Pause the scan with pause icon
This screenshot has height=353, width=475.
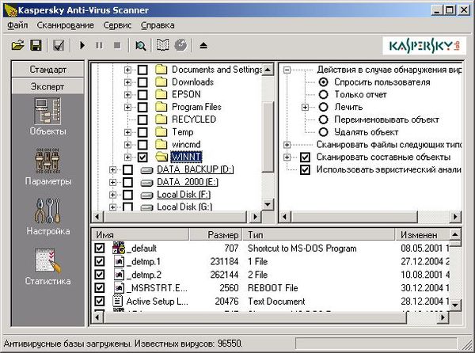point(99,45)
